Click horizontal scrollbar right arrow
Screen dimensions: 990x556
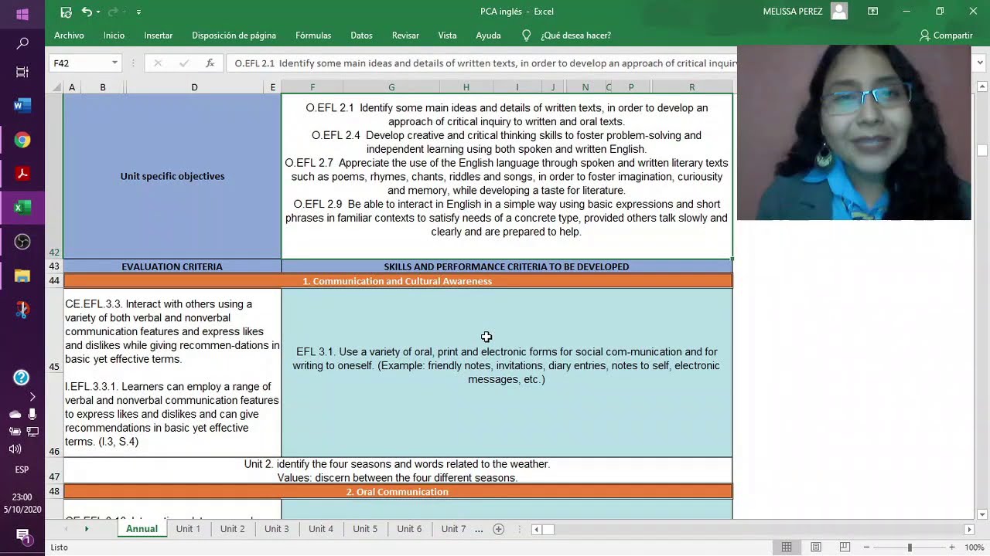coord(969,530)
